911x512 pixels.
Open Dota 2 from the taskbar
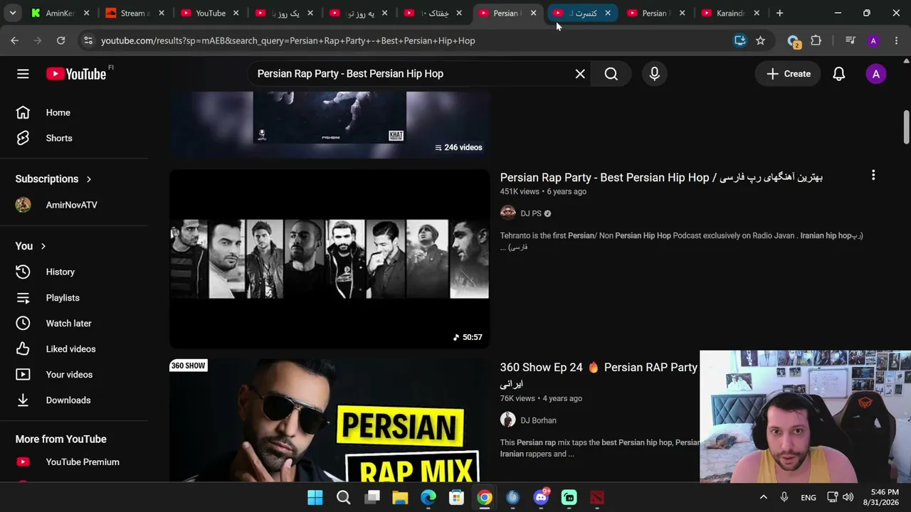click(597, 497)
